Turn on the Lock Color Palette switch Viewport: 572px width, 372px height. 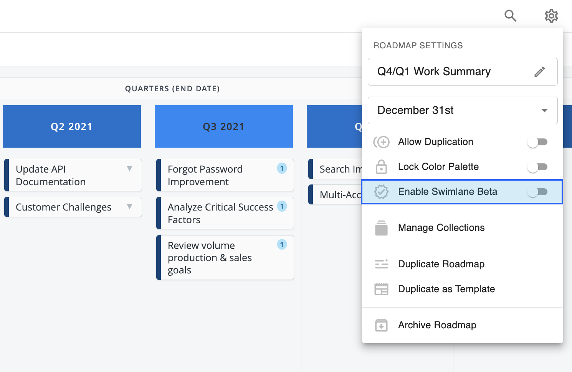(x=537, y=167)
